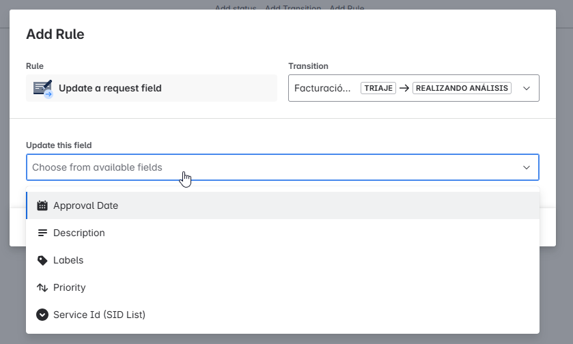
Task: Click the TRIAJE status lozenge
Action: pos(378,88)
